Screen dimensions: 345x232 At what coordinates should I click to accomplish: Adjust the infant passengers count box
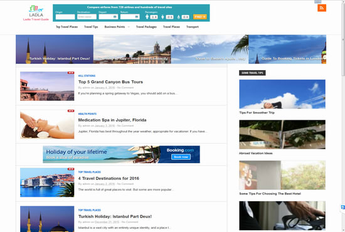click(x=185, y=17)
